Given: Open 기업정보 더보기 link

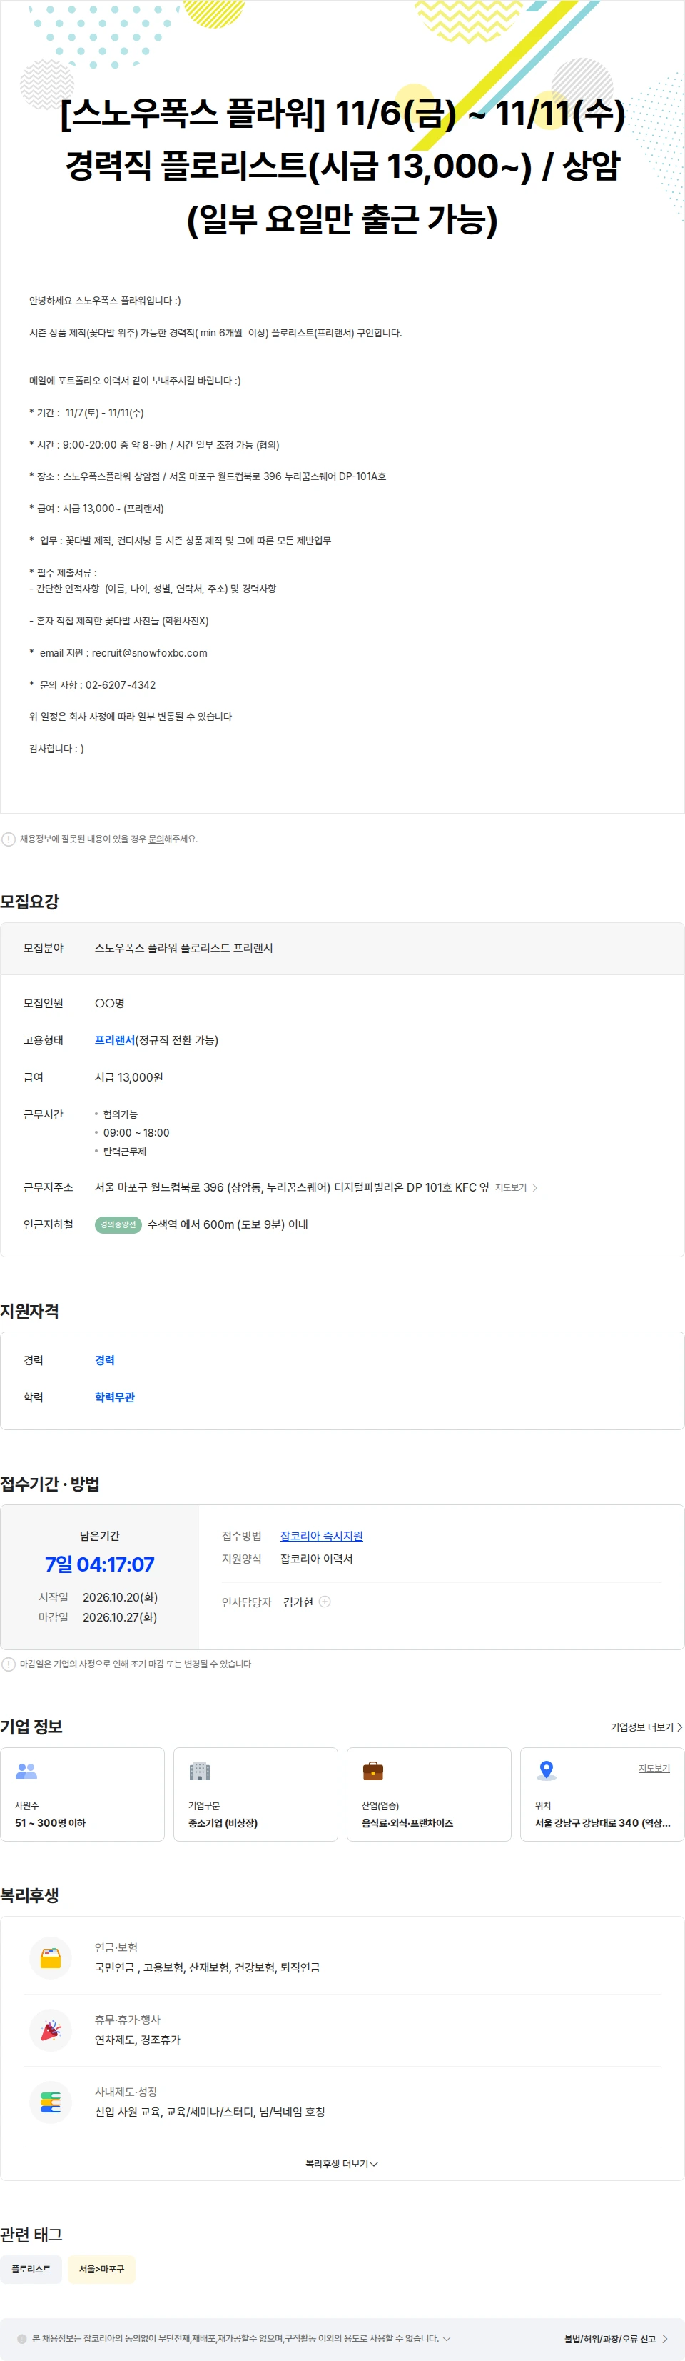Looking at the screenshot, I should click(x=646, y=1727).
